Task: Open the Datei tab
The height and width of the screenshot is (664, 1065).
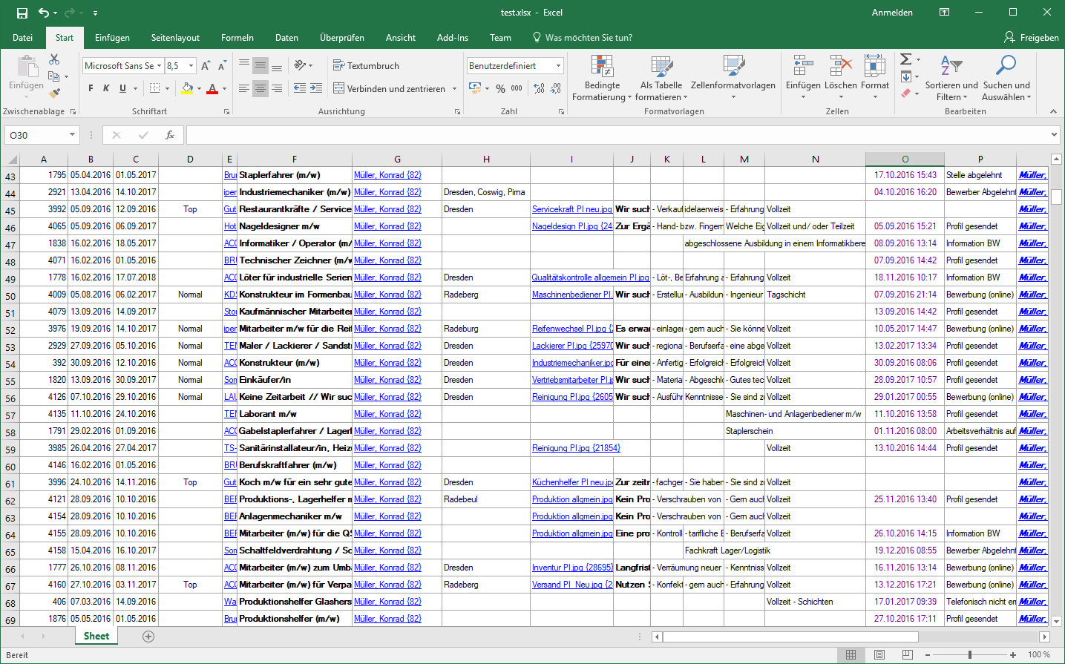Action: [x=22, y=38]
